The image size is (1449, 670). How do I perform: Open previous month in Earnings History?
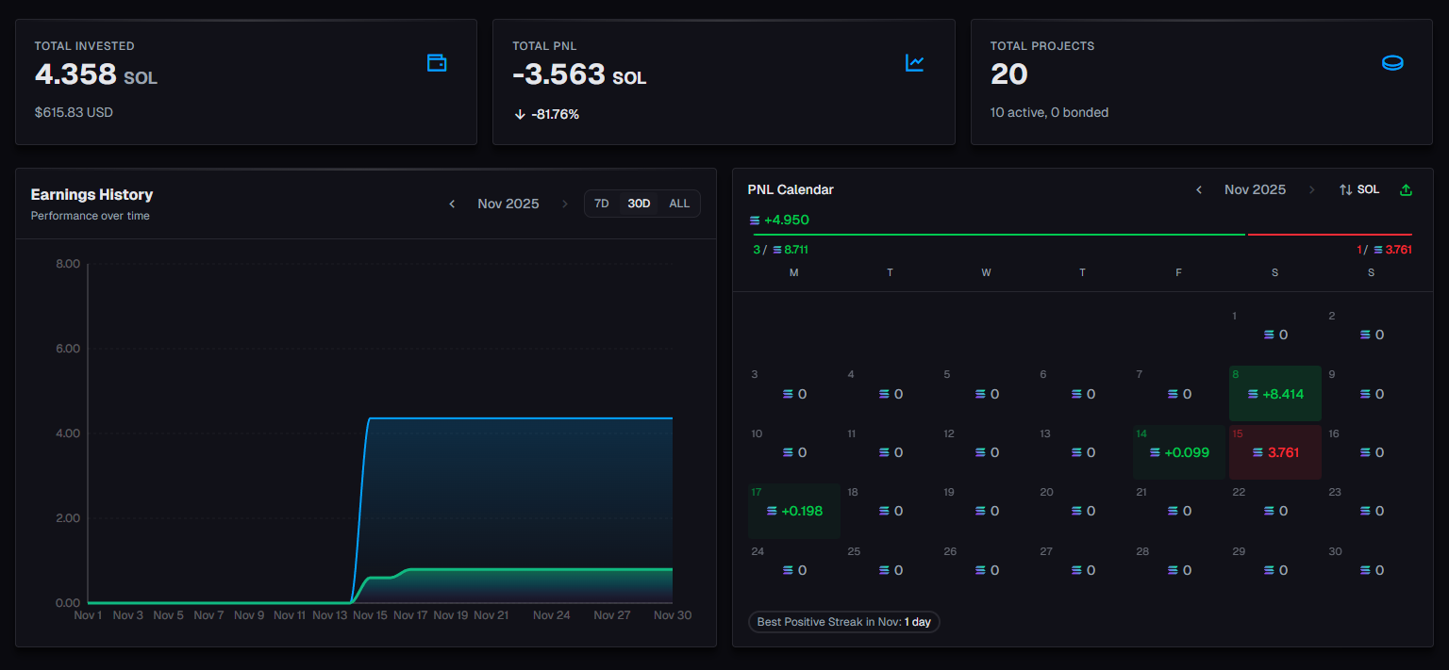452,203
